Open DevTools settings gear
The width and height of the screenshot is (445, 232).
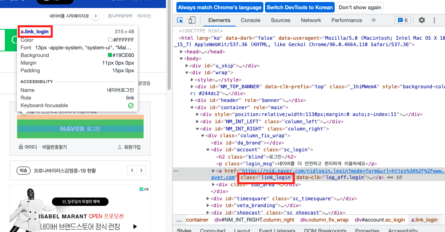[422, 20]
